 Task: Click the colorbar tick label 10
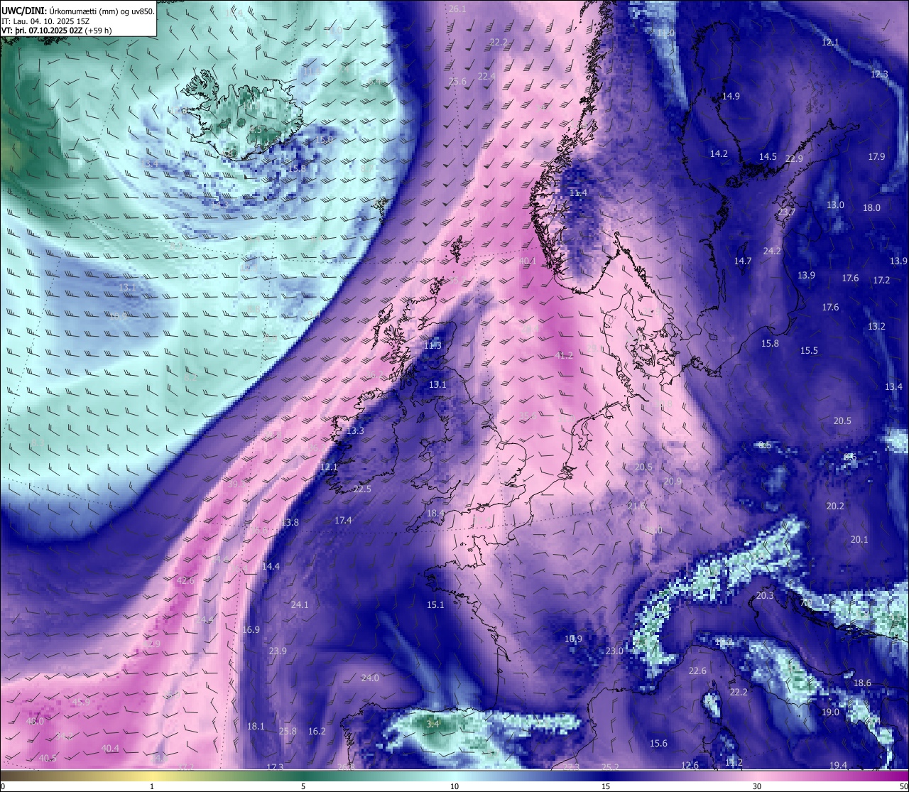point(454,786)
